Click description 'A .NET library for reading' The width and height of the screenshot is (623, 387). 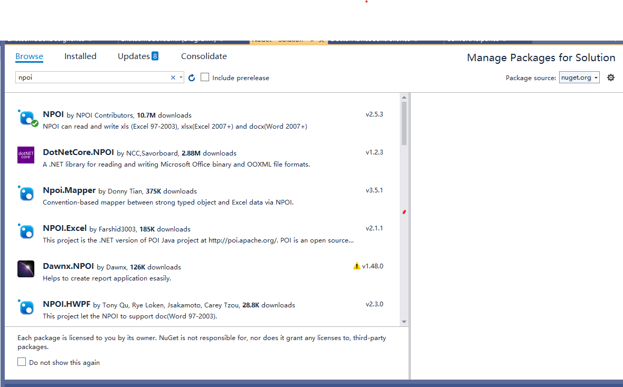[176, 165]
